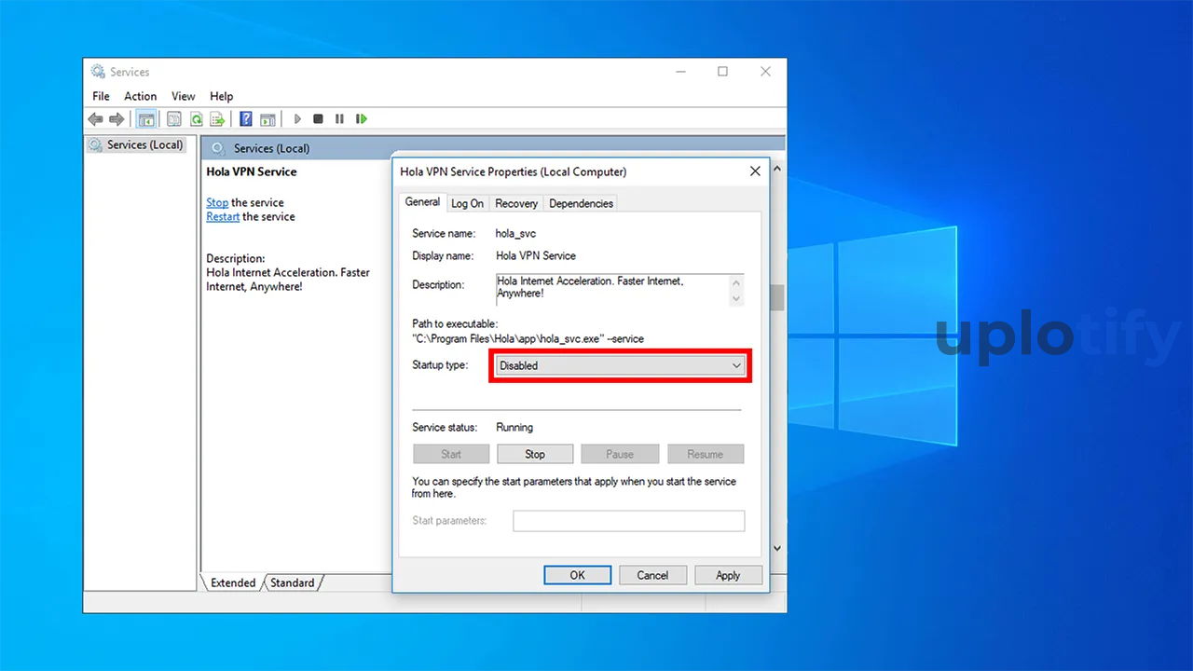
Task: Click the Pause Service toolbar icon
Action: click(339, 119)
